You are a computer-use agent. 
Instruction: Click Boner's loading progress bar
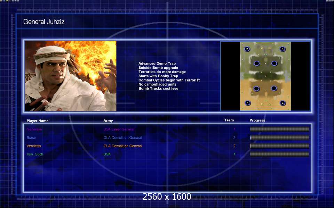pos(280,138)
